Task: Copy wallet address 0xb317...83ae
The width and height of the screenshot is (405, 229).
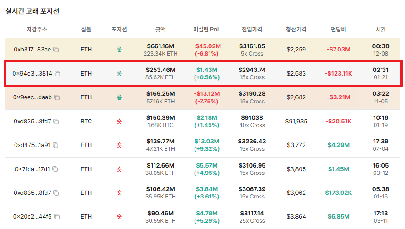Action: 56,50
